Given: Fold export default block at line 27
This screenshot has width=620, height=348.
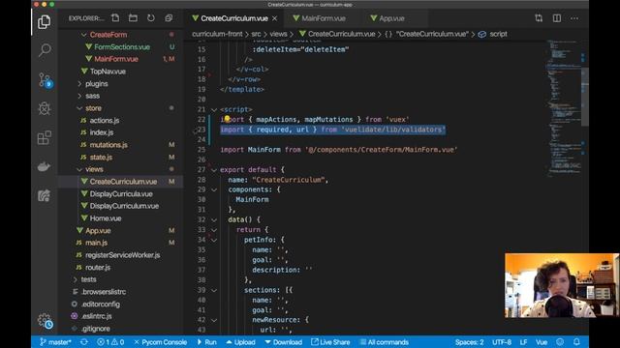Looking at the screenshot, I should coord(214,170).
